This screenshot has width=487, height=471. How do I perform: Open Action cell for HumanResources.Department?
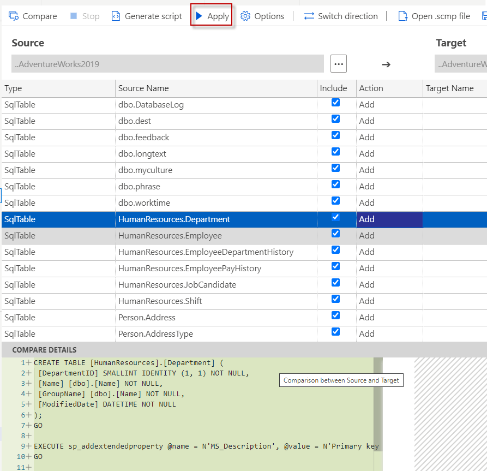[389, 219]
